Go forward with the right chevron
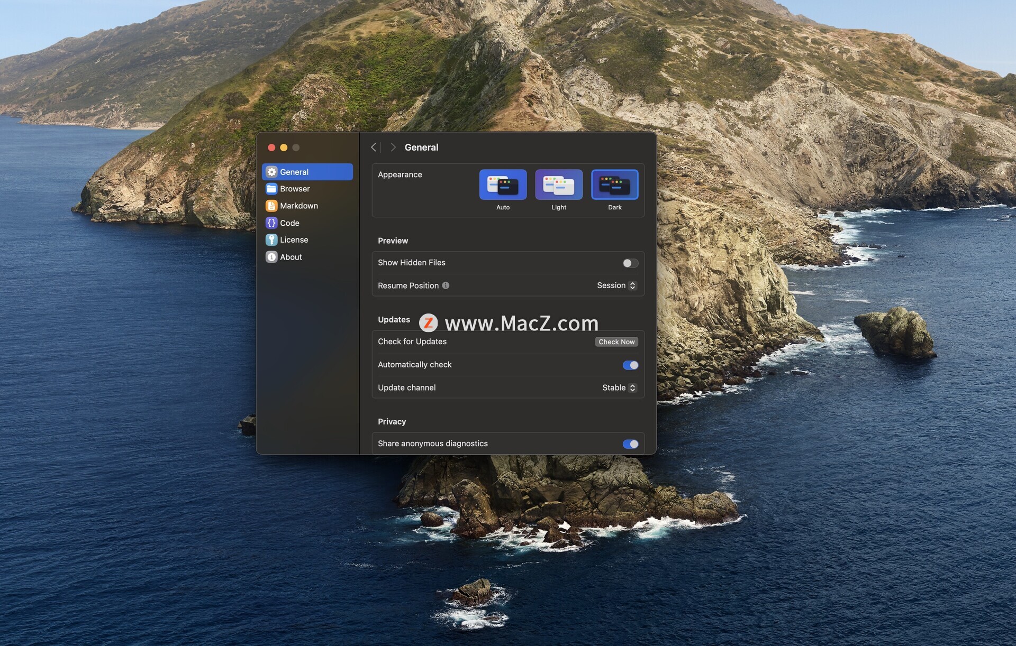Screen dimensions: 1016x646 click(x=393, y=147)
